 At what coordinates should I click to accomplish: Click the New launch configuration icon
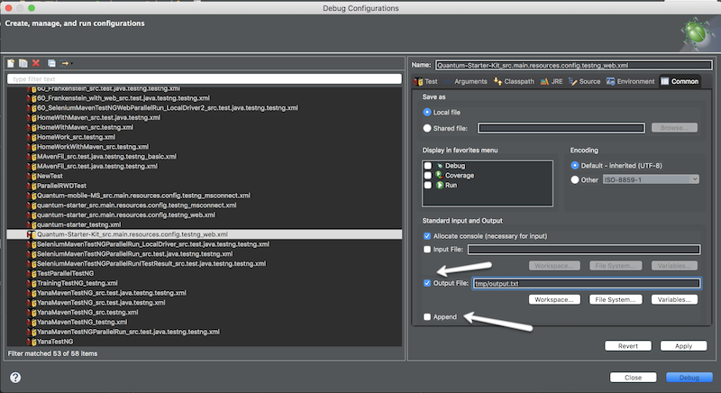point(12,63)
